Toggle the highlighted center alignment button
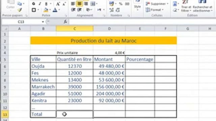216x121 pixels. tap(79, 4)
